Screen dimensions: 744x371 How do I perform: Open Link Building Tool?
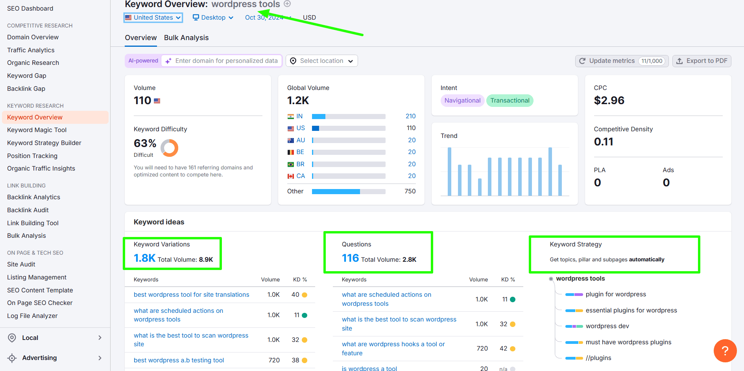coord(33,223)
